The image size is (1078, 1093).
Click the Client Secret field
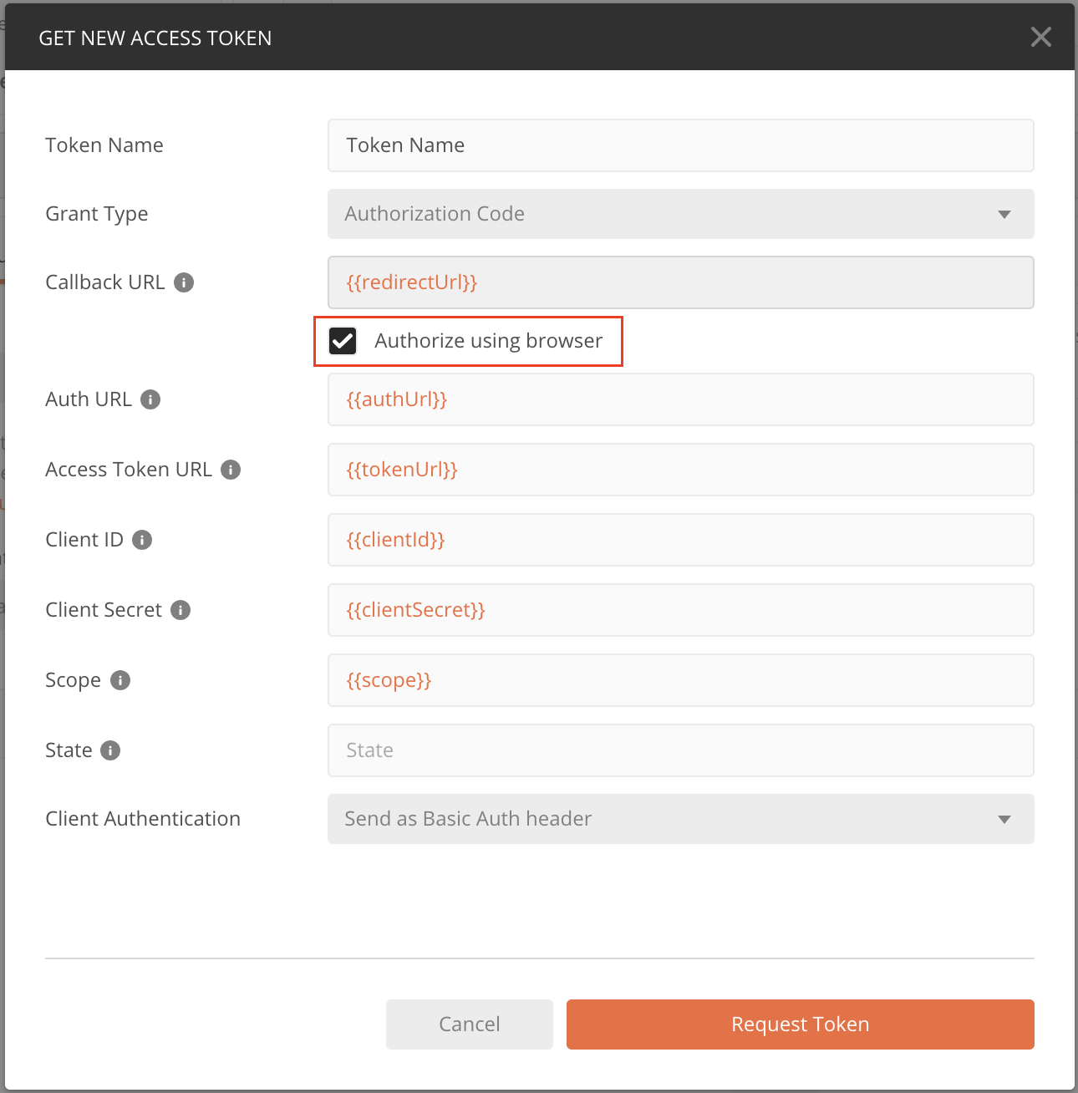[x=680, y=610]
